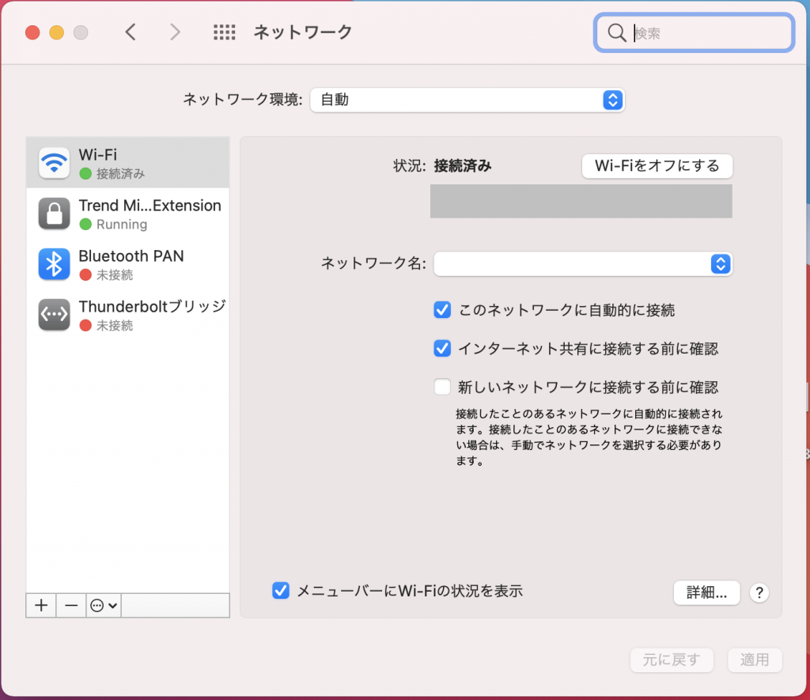Click the minus button to remove service
The width and height of the screenshot is (810, 700).
coord(71,605)
